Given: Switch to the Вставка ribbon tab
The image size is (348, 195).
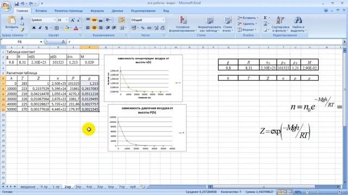Looking at the screenshot, I should (41, 11).
